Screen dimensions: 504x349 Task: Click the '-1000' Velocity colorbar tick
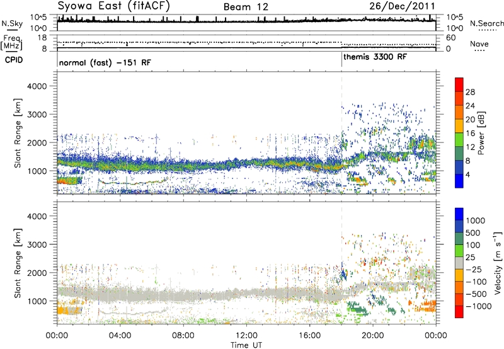pos(478,306)
